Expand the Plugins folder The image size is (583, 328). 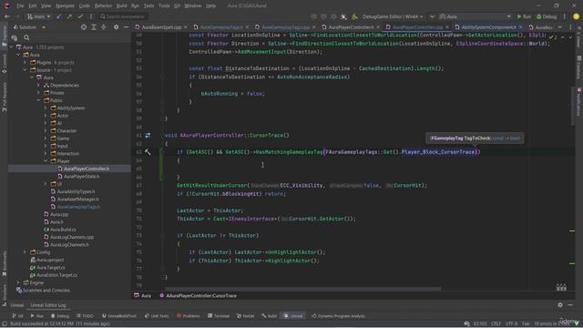[25, 63]
